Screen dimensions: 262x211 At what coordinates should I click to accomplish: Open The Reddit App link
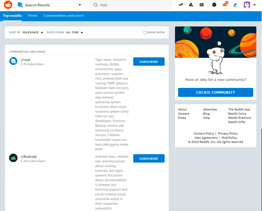[x=239, y=109]
